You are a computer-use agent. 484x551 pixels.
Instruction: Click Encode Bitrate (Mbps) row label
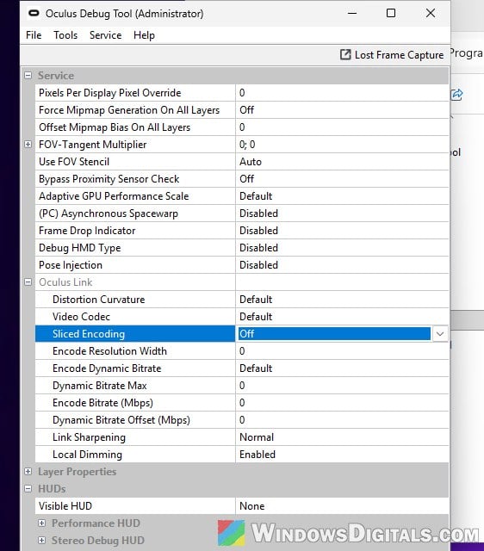102,403
